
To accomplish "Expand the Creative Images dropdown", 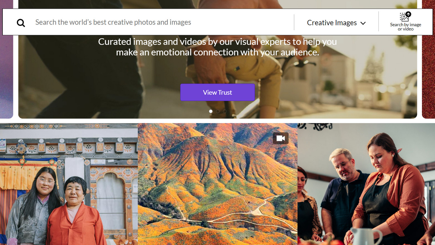I will click(x=336, y=23).
